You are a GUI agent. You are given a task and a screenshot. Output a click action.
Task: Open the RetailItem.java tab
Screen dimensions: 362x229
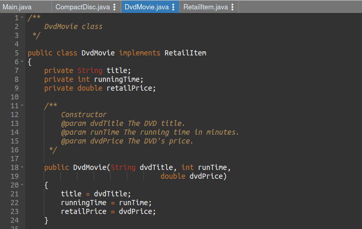point(205,7)
